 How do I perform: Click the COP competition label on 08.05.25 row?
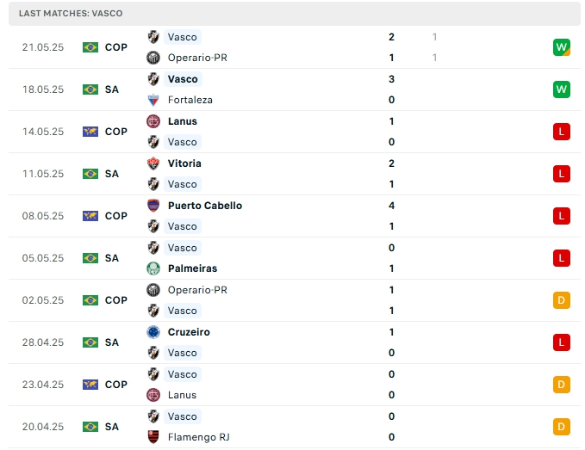[x=116, y=216]
